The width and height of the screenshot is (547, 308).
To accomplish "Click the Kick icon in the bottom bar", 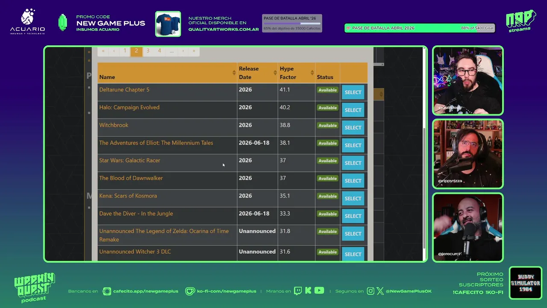I will coord(308,291).
